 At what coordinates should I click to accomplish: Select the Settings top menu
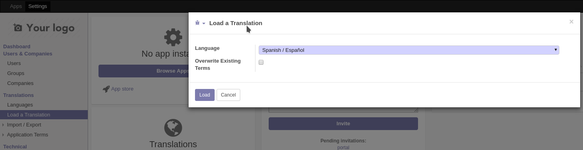pyautogui.click(x=38, y=6)
